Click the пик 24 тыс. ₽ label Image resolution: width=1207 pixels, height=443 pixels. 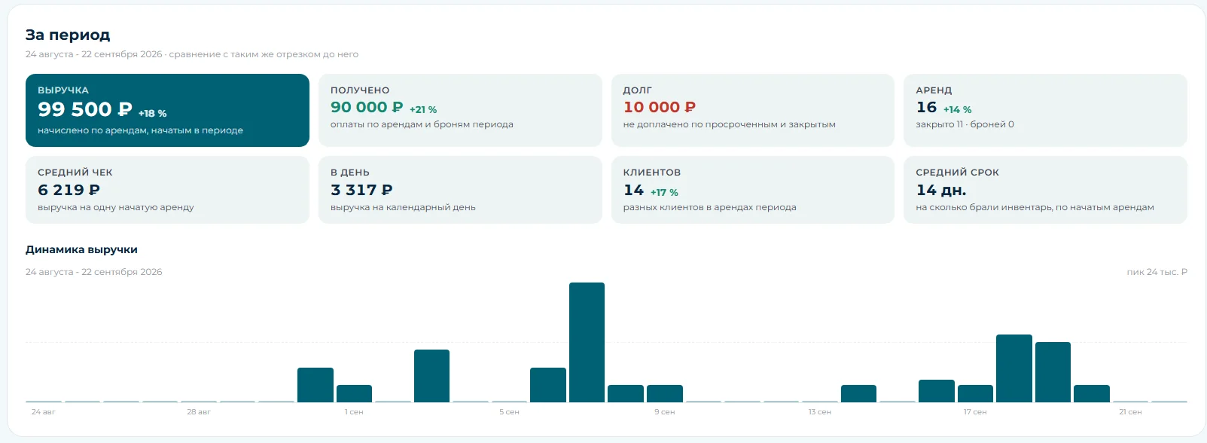point(1157,272)
